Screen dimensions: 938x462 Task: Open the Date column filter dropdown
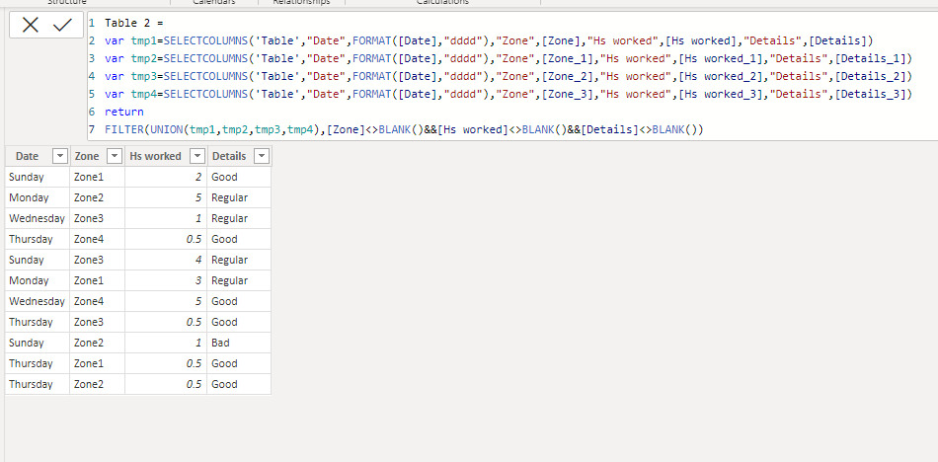[x=60, y=156]
